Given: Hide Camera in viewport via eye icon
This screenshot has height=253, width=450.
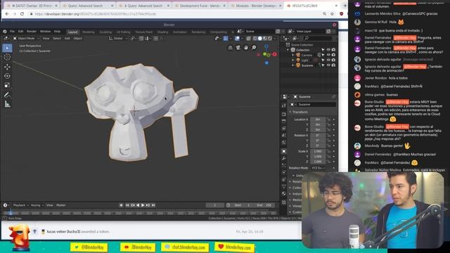Looking at the screenshot, I should point(328,55).
